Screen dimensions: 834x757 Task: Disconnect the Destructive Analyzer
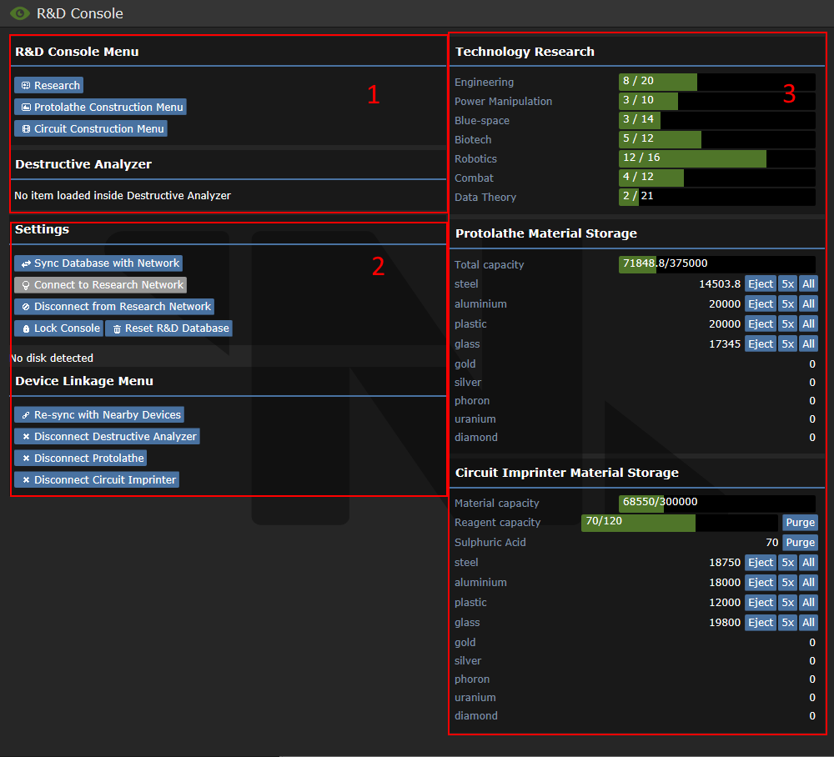[x=107, y=437]
